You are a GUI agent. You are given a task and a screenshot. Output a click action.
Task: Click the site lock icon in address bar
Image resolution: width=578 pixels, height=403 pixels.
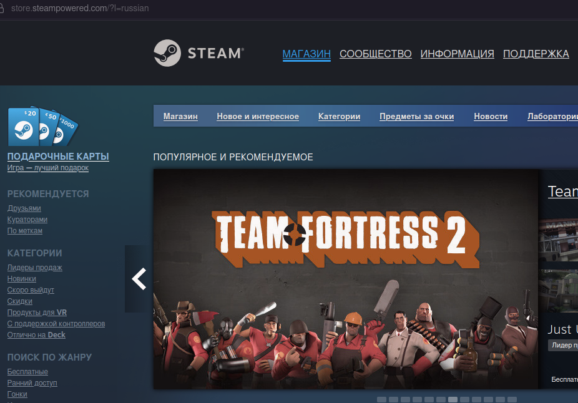click(x=1, y=8)
